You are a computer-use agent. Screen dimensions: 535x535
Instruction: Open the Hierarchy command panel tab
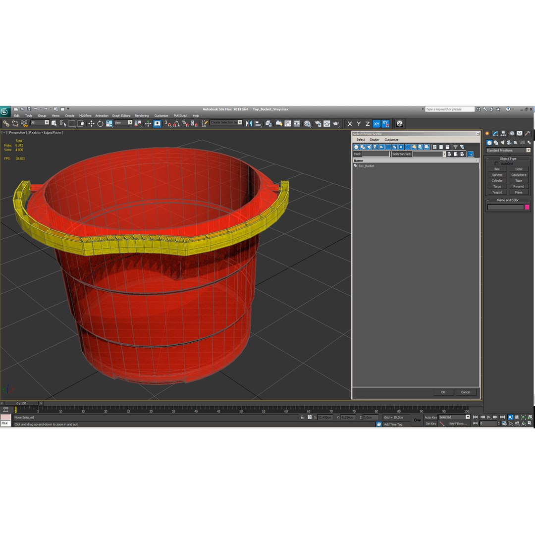[x=503, y=133]
